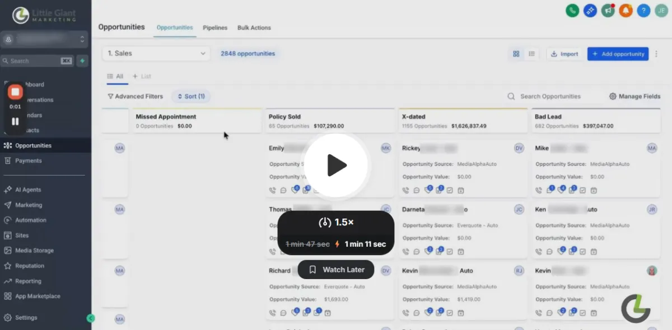Open the Pipelines tab
672x330 pixels.
pos(215,27)
